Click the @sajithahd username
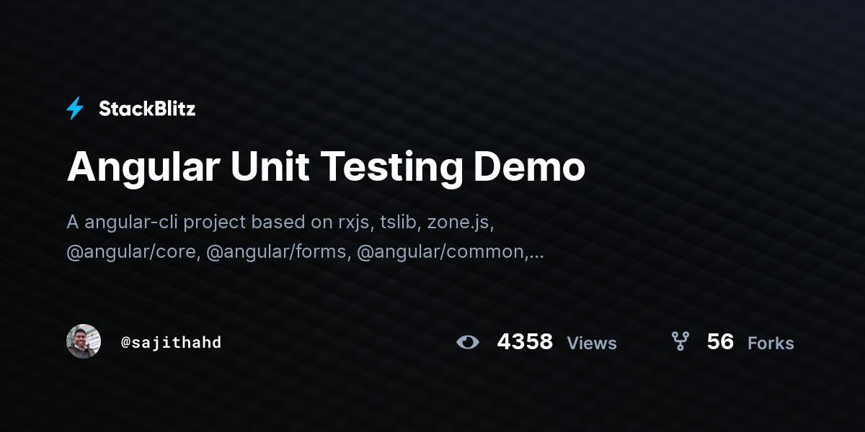865x432 pixels. click(x=171, y=342)
